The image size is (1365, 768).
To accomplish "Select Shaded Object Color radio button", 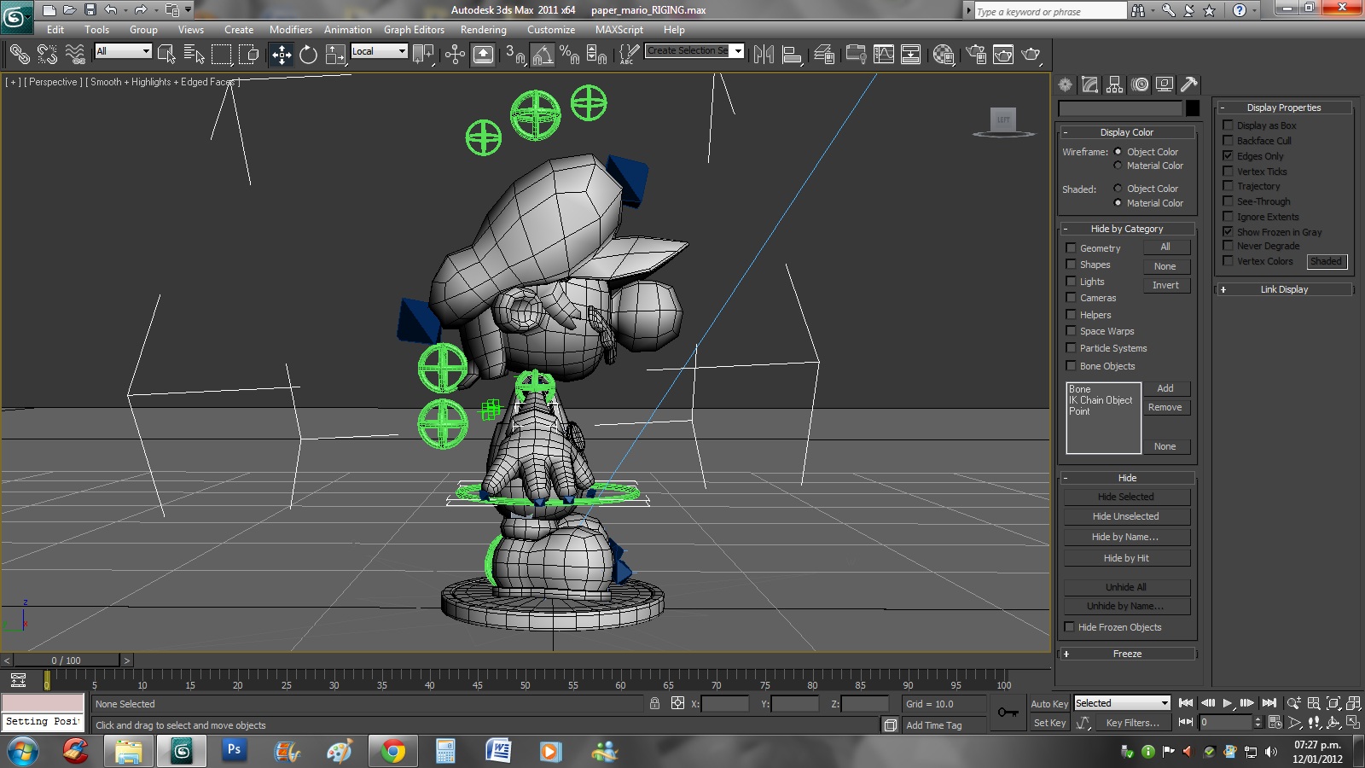I will [1118, 189].
